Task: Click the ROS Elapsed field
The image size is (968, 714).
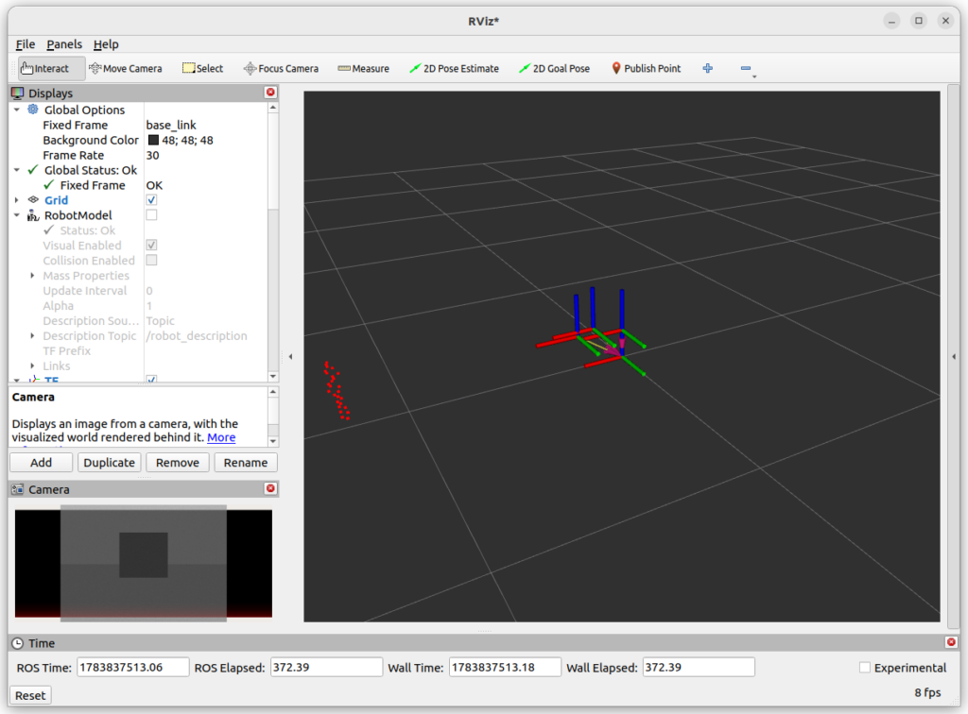Action: [x=326, y=667]
